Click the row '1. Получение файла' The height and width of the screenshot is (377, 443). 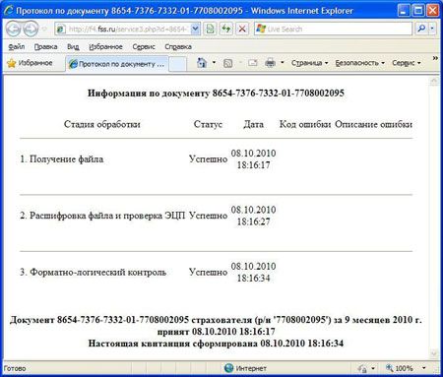point(61,159)
